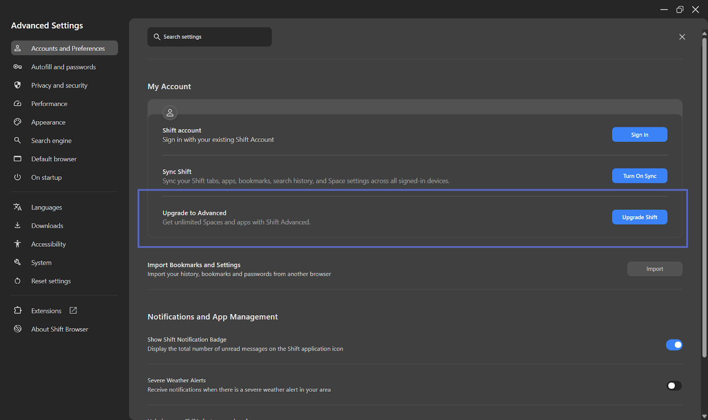Screen dimensions: 708x420
Task: Restore down the window from the title bar
Action: 680,9
